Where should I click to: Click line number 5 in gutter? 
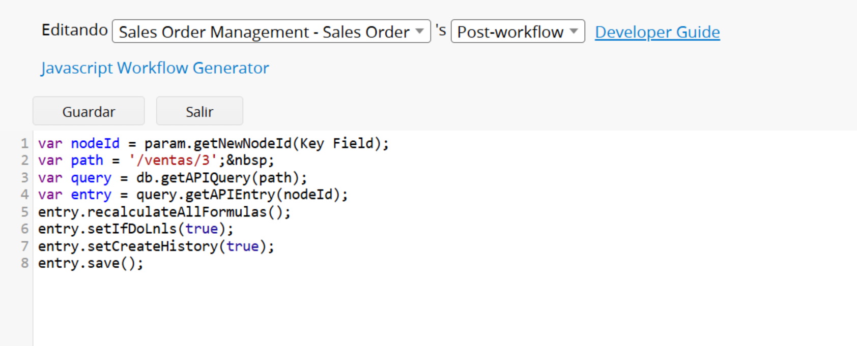click(24, 212)
